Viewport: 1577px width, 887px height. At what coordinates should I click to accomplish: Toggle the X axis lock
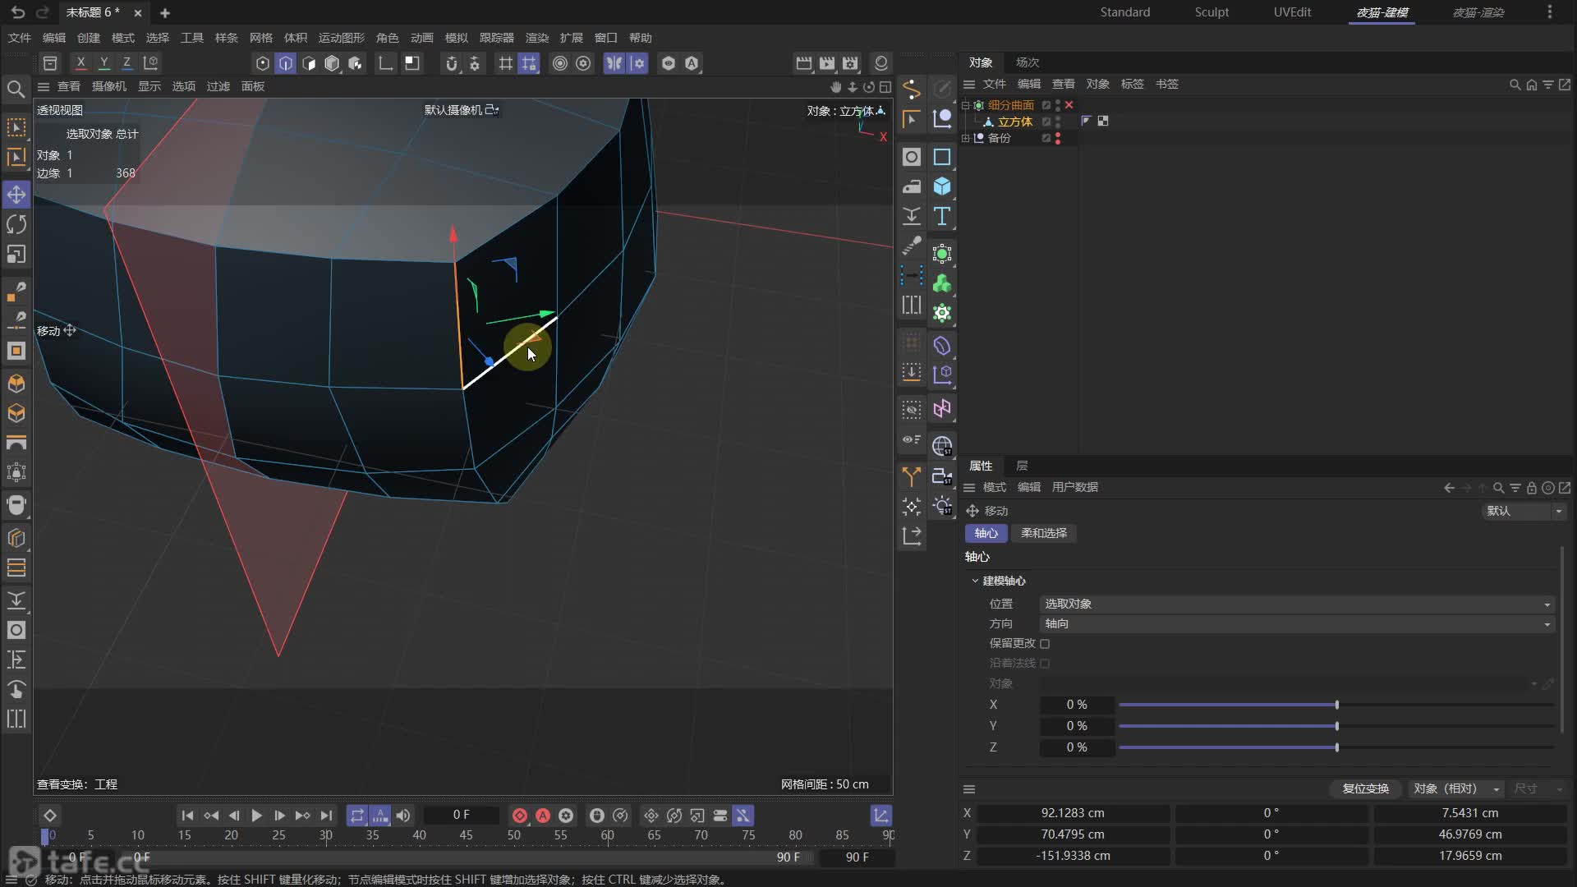[x=80, y=63]
